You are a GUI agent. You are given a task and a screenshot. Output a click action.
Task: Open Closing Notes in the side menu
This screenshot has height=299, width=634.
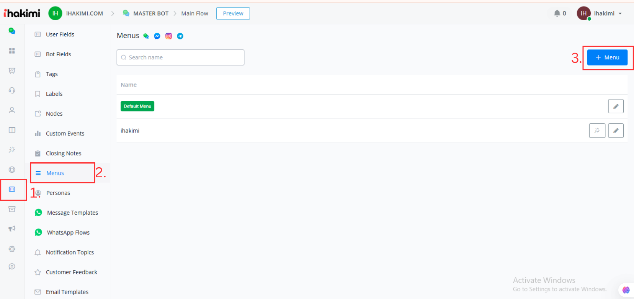(x=64, y=154)
